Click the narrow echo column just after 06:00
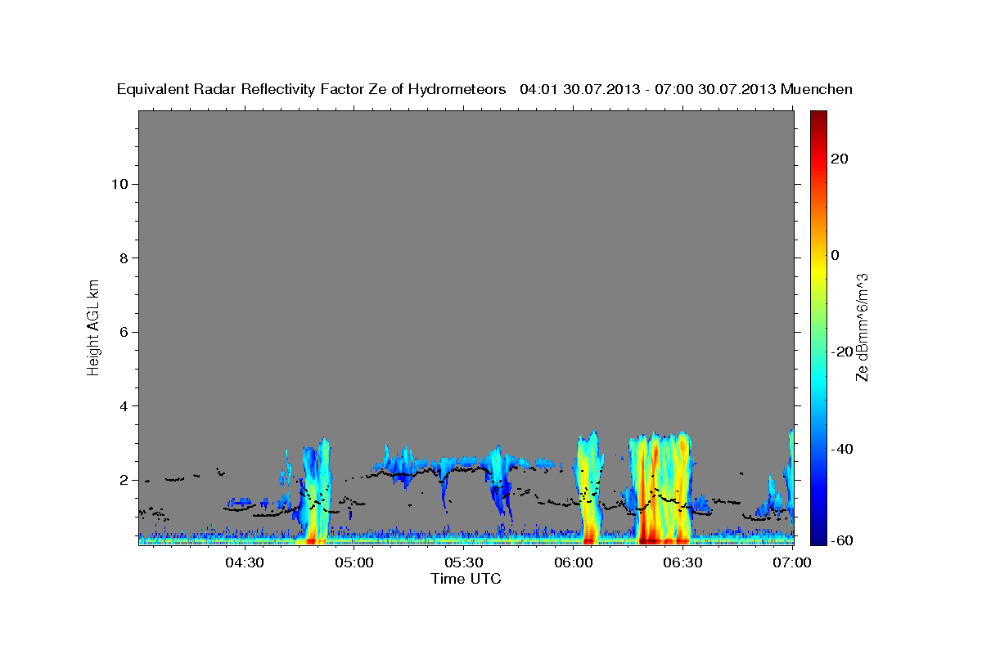 pos(588,488)
